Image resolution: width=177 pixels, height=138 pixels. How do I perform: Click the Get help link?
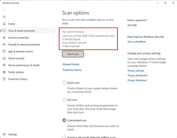point(132,25)
